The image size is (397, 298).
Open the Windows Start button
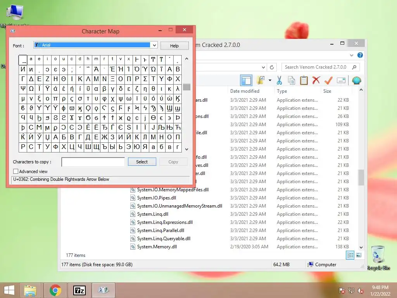[x=9, y=290]
